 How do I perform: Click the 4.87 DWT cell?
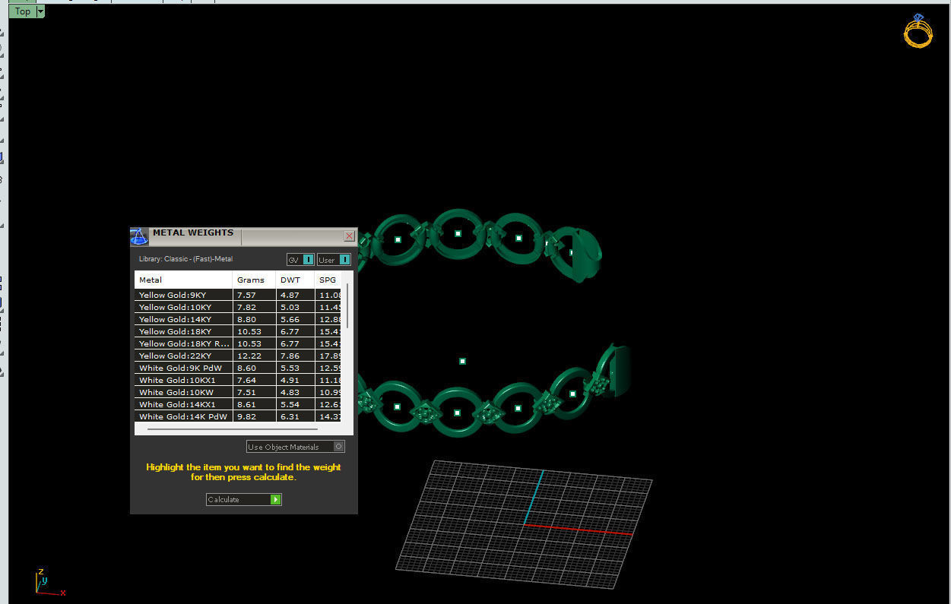point(295,295)
